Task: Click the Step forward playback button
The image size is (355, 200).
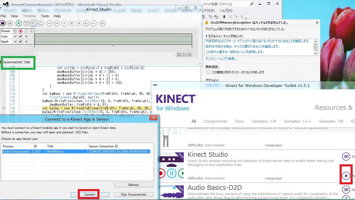Action: (86, 23)
